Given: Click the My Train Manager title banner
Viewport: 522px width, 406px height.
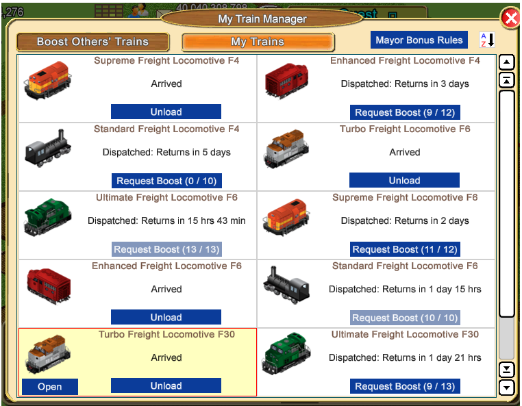Looking at the screenshot, I should [262, 19].
